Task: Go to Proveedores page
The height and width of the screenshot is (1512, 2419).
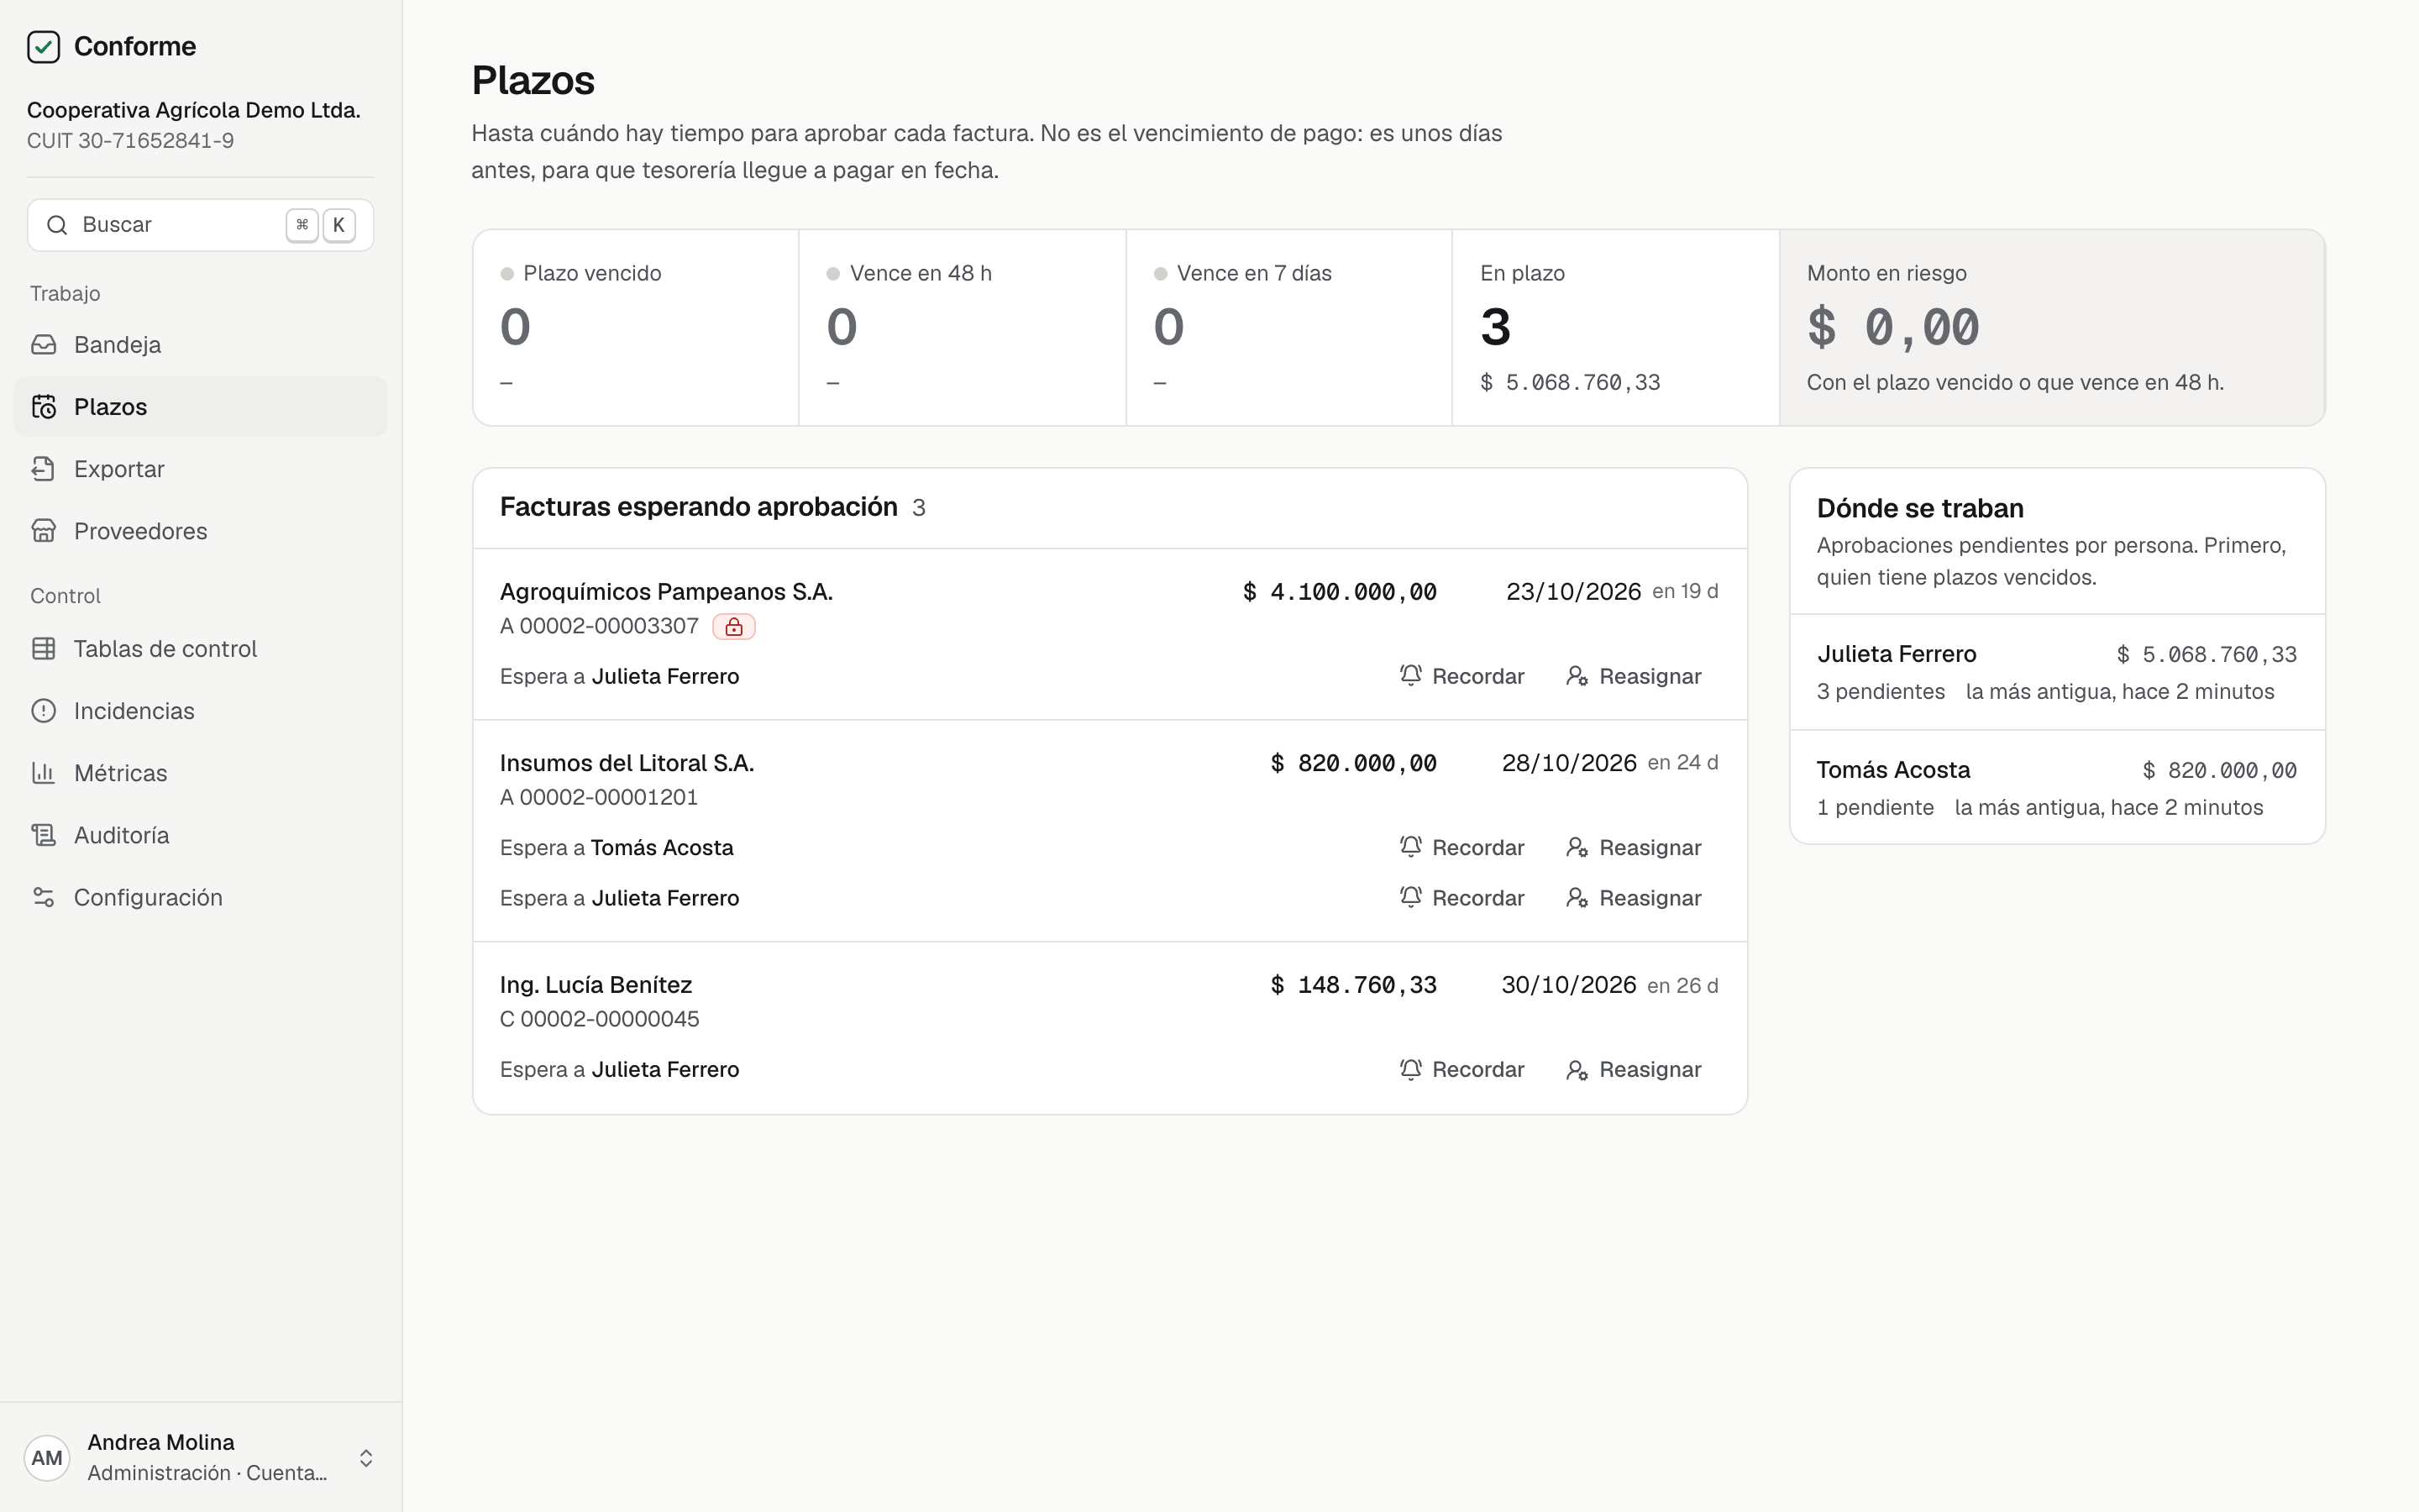Action: pyautogui.click(x=200, y=531)
